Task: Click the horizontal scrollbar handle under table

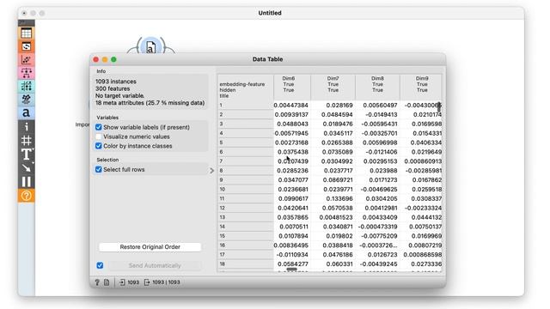Action: coord(292,270)
